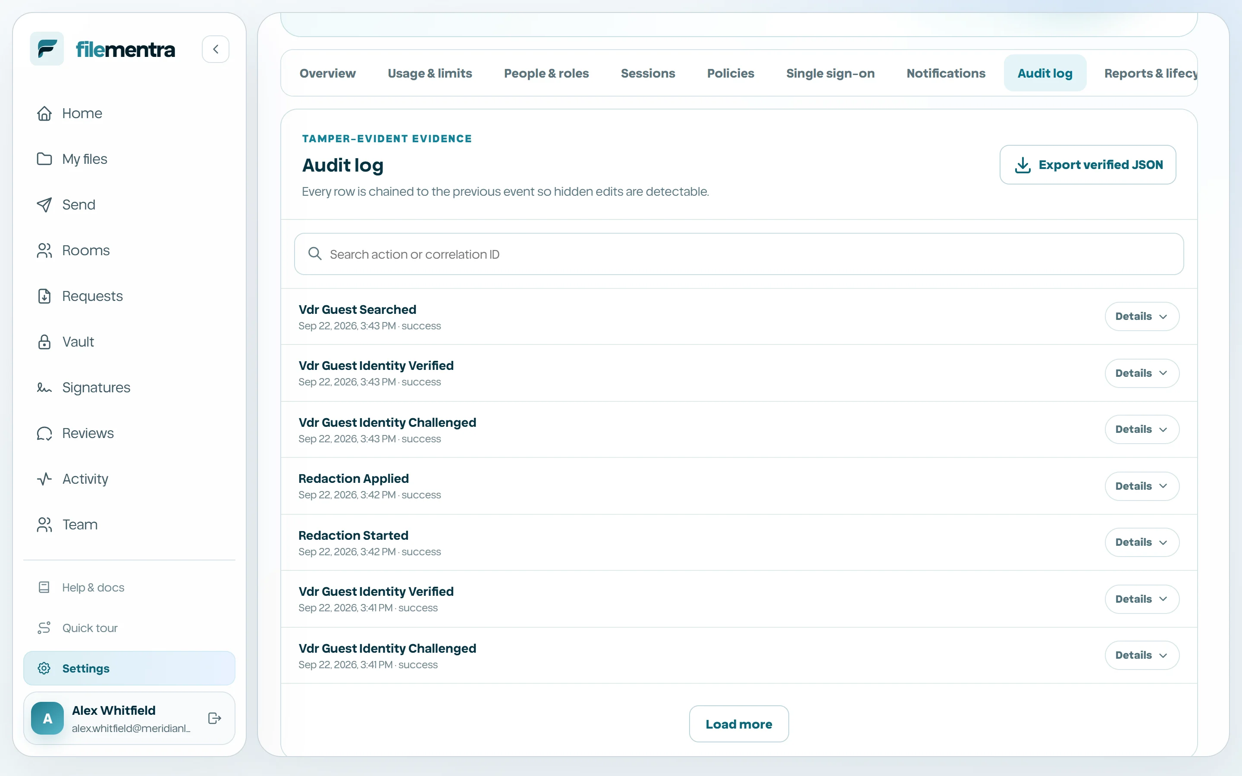This screenshot has height=776, width=1242.
Task: Click the Rooms people icon
Action: 44,250
